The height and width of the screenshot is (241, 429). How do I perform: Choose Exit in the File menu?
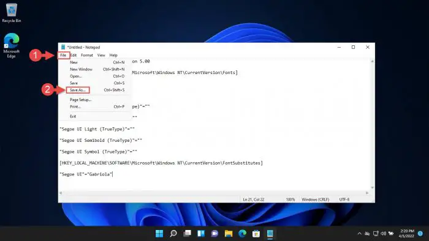pyautogui.click(x=94, y=116)
